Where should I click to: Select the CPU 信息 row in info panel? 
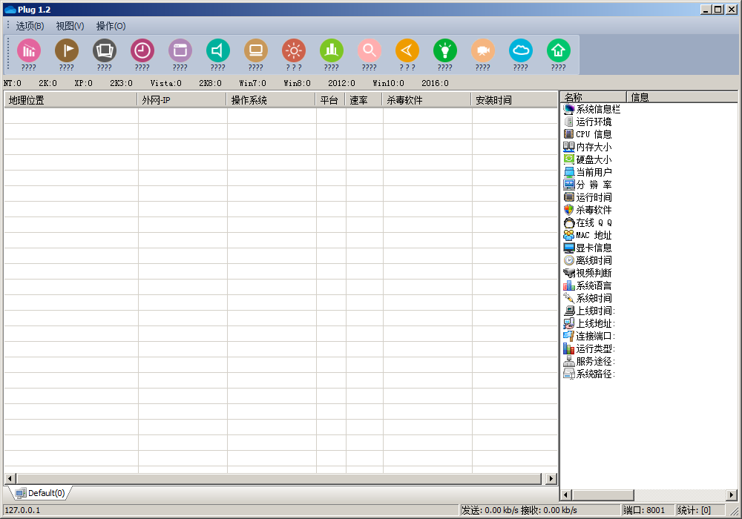pyautogui.click(x=594, y=134)
